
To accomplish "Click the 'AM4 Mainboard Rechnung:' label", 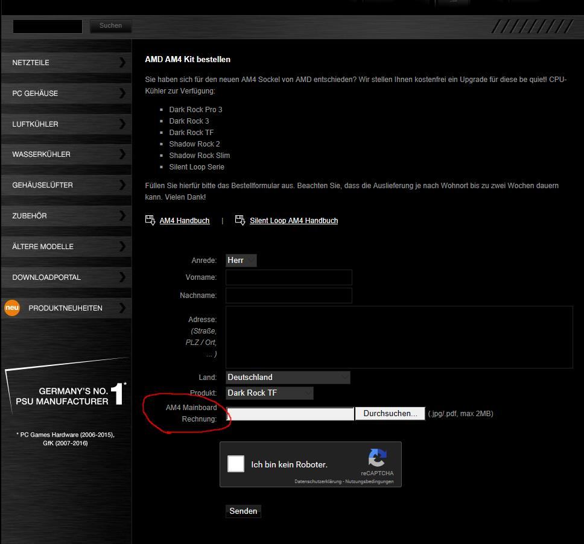I will coord(191,413).
